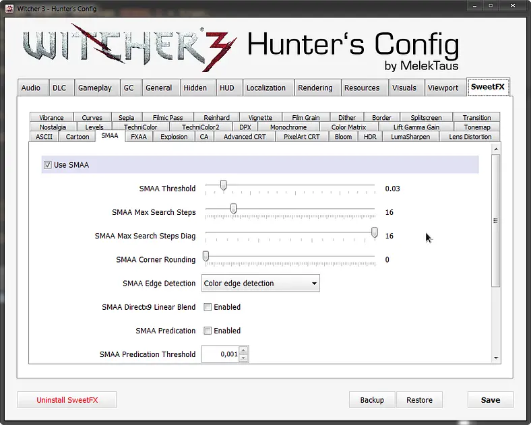Open the FXAA tab
Viewport: 531px width, 425px height.
tap(139, 136)
